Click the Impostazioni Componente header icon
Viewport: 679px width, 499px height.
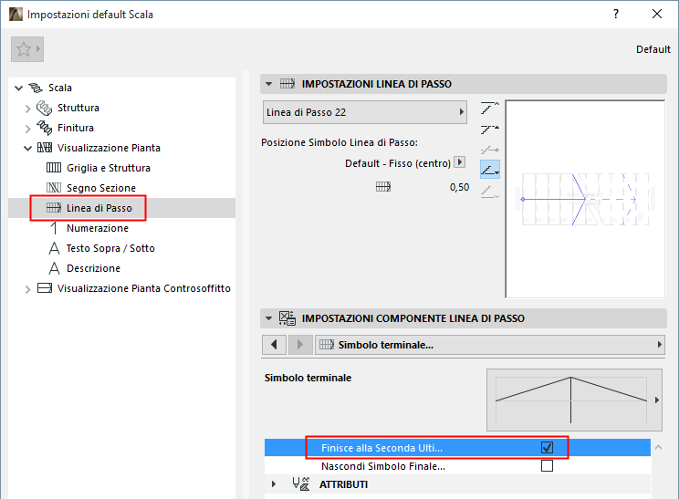point(287,318)
